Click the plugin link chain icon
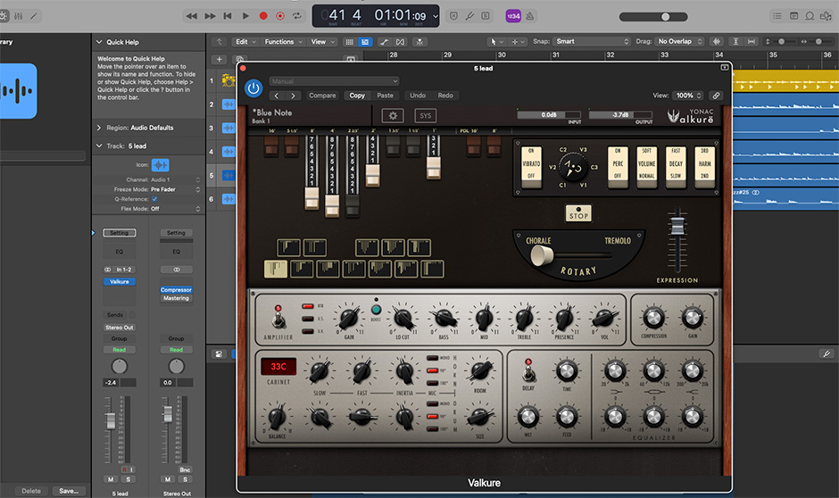This screenshot has height=498, width=839. point(716,95)
